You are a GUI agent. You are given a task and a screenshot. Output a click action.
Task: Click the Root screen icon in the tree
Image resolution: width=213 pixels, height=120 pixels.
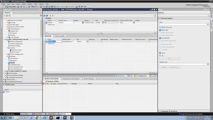(11, 52)
